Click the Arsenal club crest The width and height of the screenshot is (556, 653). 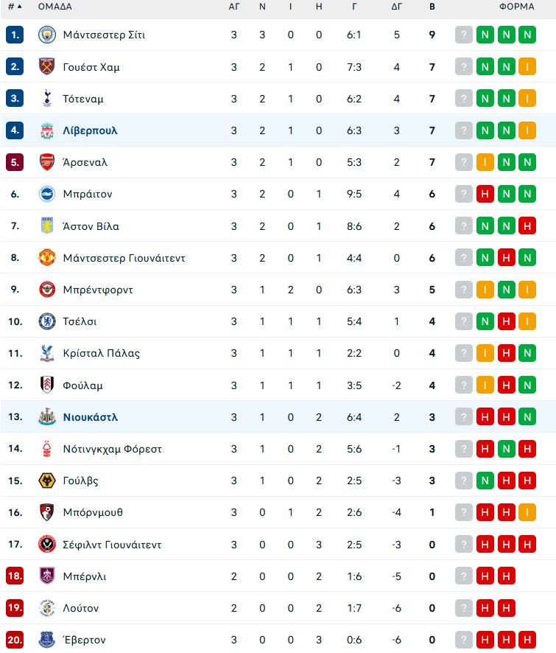[x=47, y=162]
